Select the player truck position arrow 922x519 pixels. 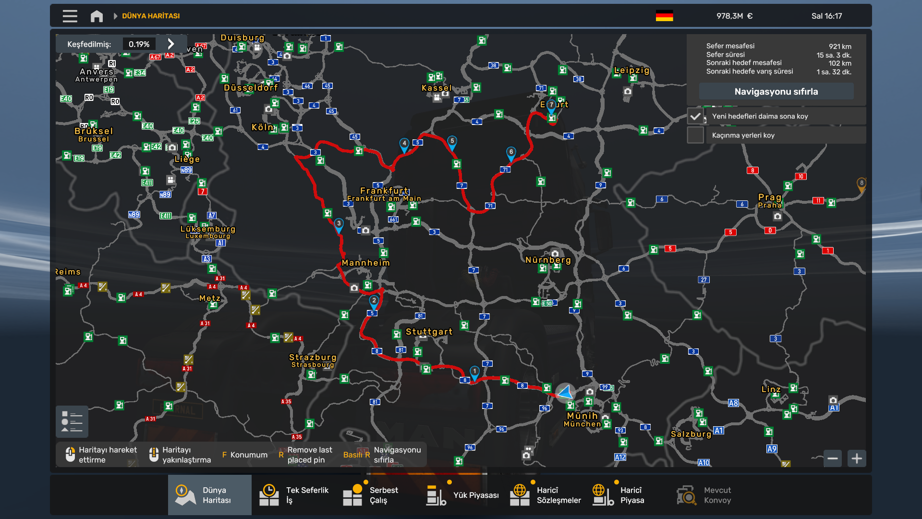coord(566,393)
